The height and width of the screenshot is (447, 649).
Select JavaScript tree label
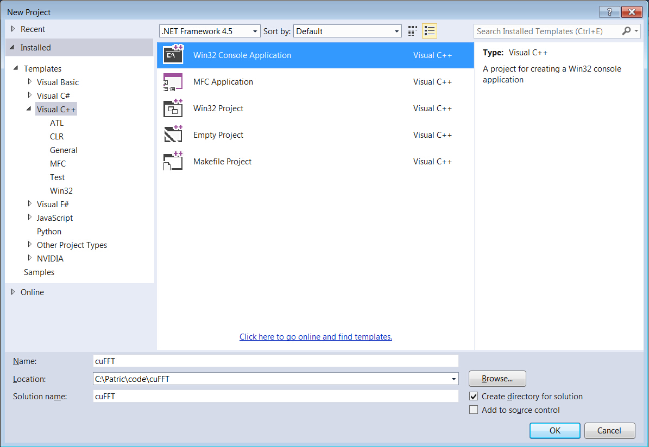(x=55, y=218)
